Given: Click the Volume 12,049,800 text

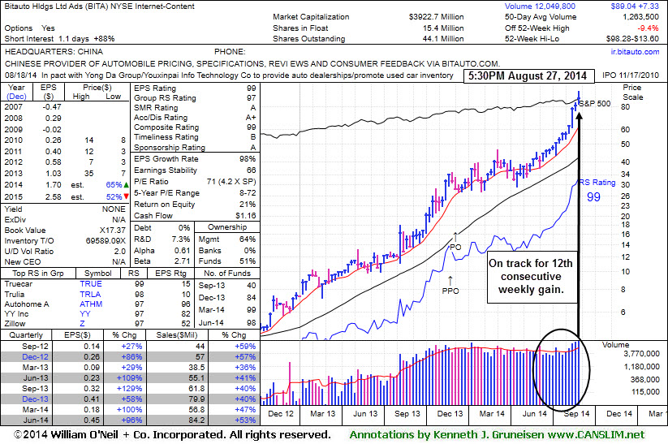Looking at the screenshot, I should tap(540, 6).
